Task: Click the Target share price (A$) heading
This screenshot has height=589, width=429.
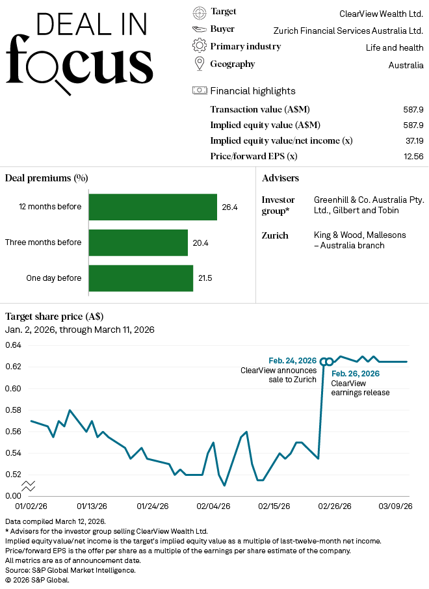Action: coord(54,317)
